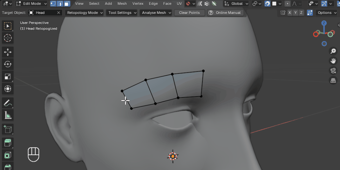Screen dimensions: 340x170
Task: Open Global transform orientation dropdown
Action: coord(236,3)
